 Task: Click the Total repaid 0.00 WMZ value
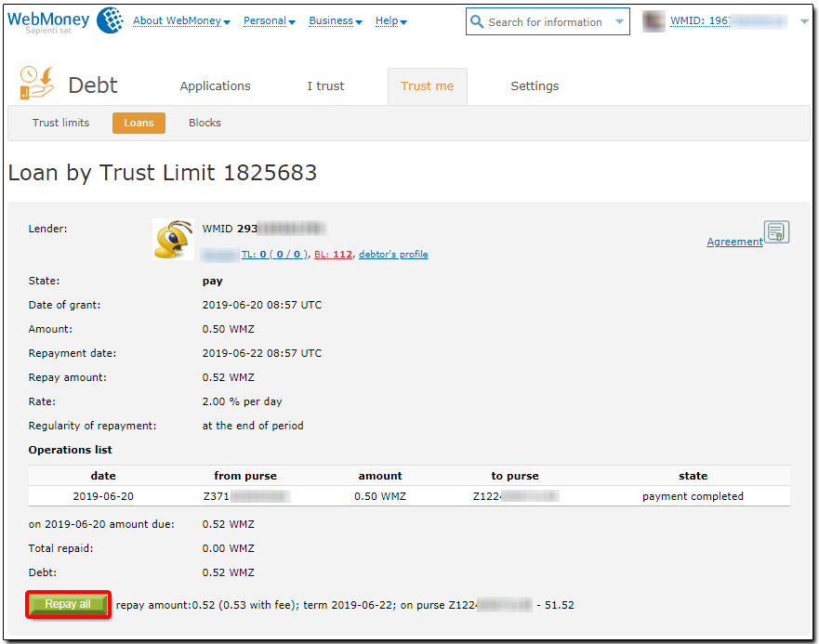(229, 548)
